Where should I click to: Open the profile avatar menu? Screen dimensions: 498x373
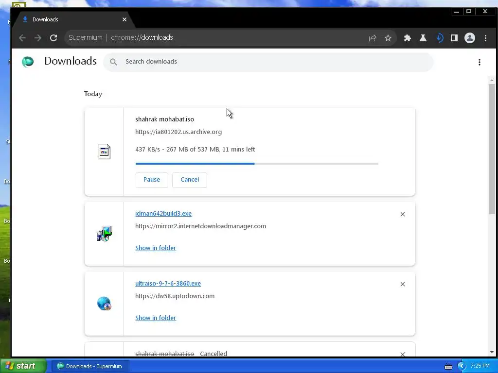pyautogui.click(x=470, y=38)
